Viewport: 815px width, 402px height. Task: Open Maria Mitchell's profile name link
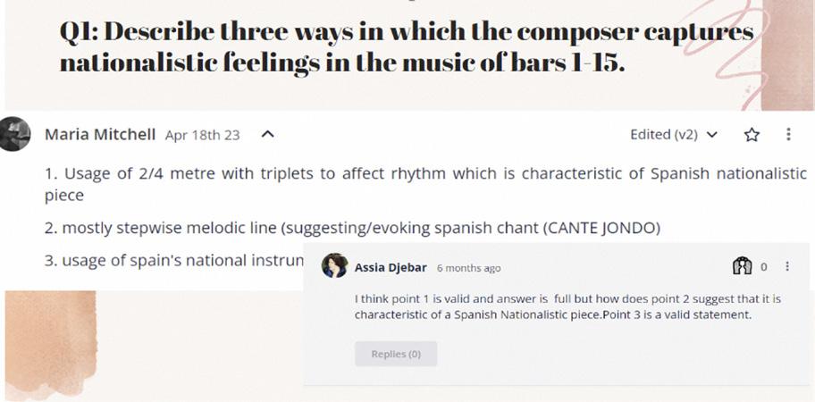100,135
